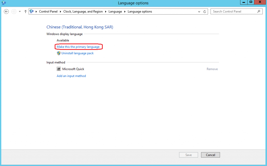Refresh the Language options page

click(x=205, y=11)
